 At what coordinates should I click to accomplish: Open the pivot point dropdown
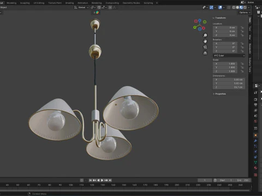(93, 8)
